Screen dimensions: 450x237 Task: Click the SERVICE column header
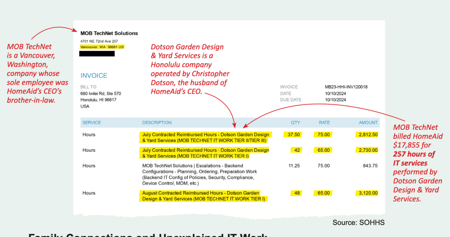coord(91,122)
